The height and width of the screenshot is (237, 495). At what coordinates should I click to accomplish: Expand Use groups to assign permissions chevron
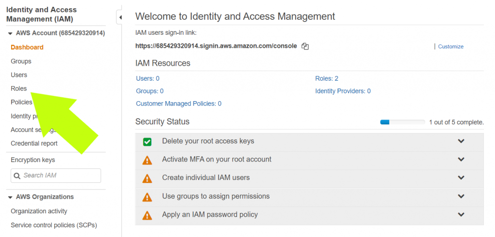point(461,196)
